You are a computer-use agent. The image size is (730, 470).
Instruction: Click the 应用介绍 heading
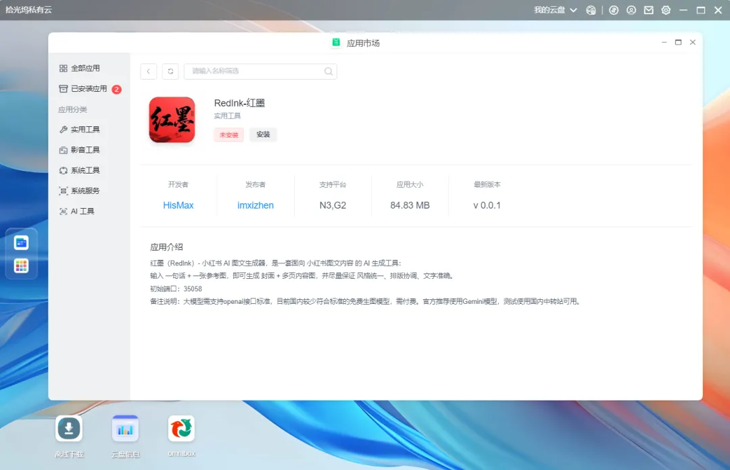[166, 247]
